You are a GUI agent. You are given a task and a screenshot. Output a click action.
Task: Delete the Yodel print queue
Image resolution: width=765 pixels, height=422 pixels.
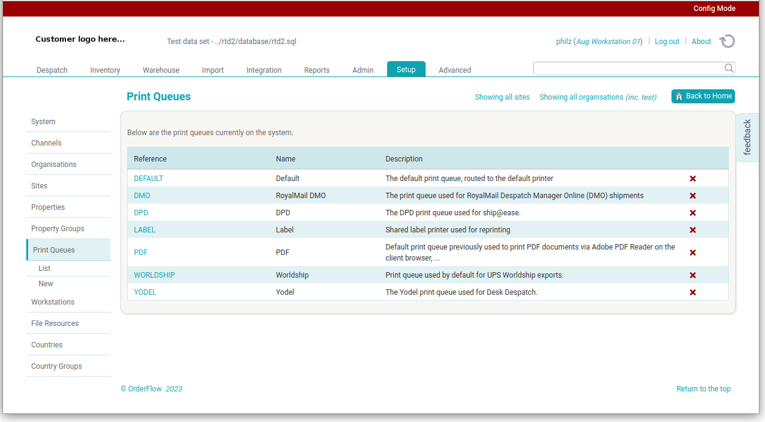(x=692, y=292)
